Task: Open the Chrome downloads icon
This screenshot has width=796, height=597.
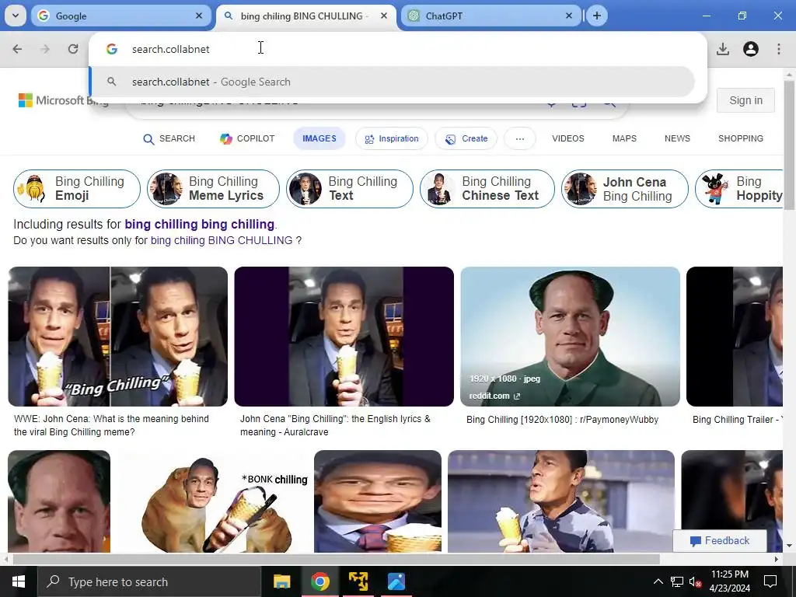Action: [x=723, y=49]
